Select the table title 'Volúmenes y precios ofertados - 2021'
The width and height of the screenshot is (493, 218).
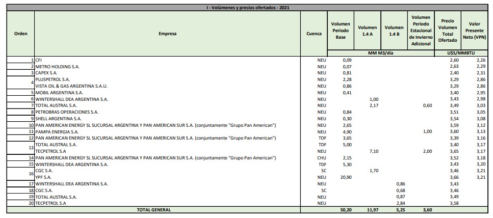click(x=246, y=8)
